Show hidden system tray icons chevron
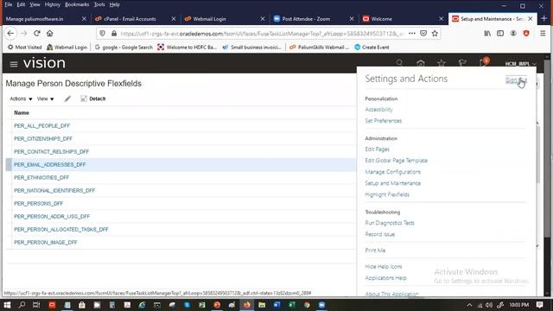The width and height of the screenshot is (553, 311). click(x=469, y=305)
